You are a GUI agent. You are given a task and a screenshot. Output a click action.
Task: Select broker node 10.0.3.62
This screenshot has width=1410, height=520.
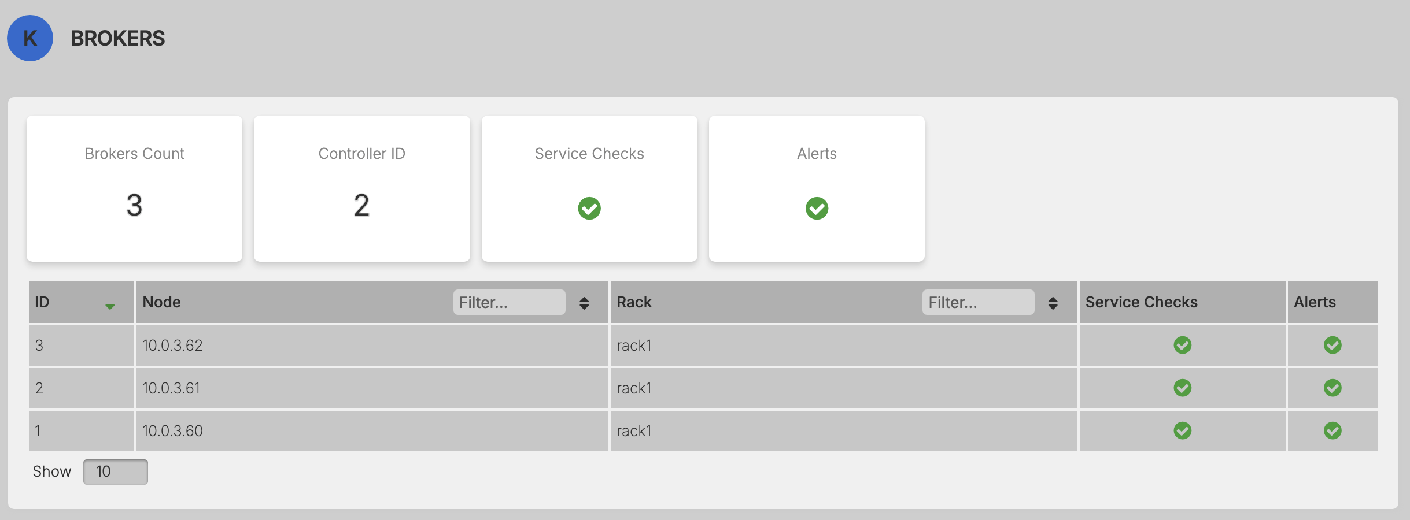(172, 346)
